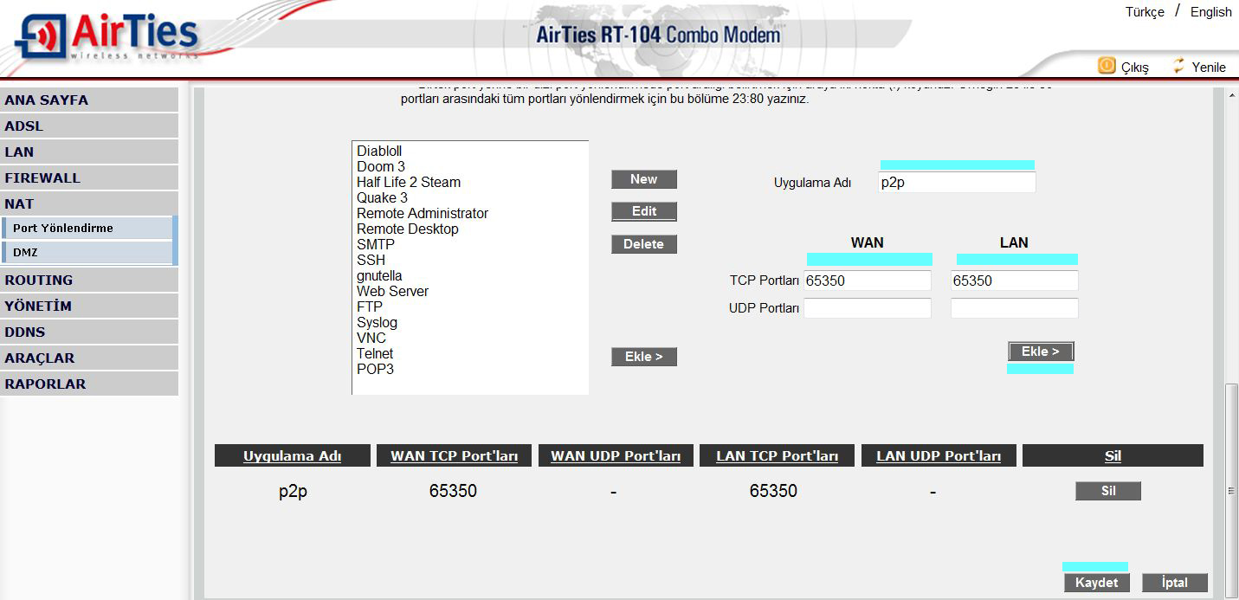The height and width of the screenshot is (600, 1239).
Task: Click Sil button for the p2p row
Action: pos(1108,491)
